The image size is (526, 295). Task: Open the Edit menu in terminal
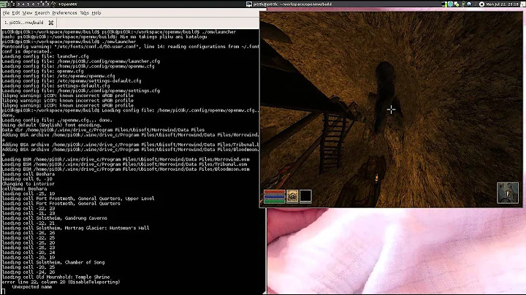16,12
